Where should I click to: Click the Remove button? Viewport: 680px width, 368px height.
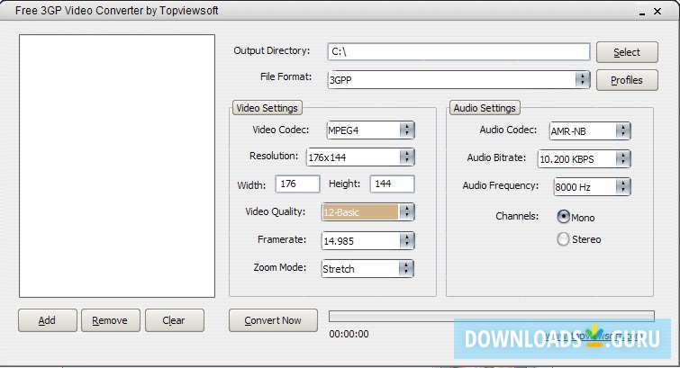pos(110,320)
